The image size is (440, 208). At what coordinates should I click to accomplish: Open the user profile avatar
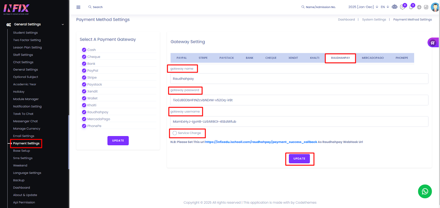(435, 7)
